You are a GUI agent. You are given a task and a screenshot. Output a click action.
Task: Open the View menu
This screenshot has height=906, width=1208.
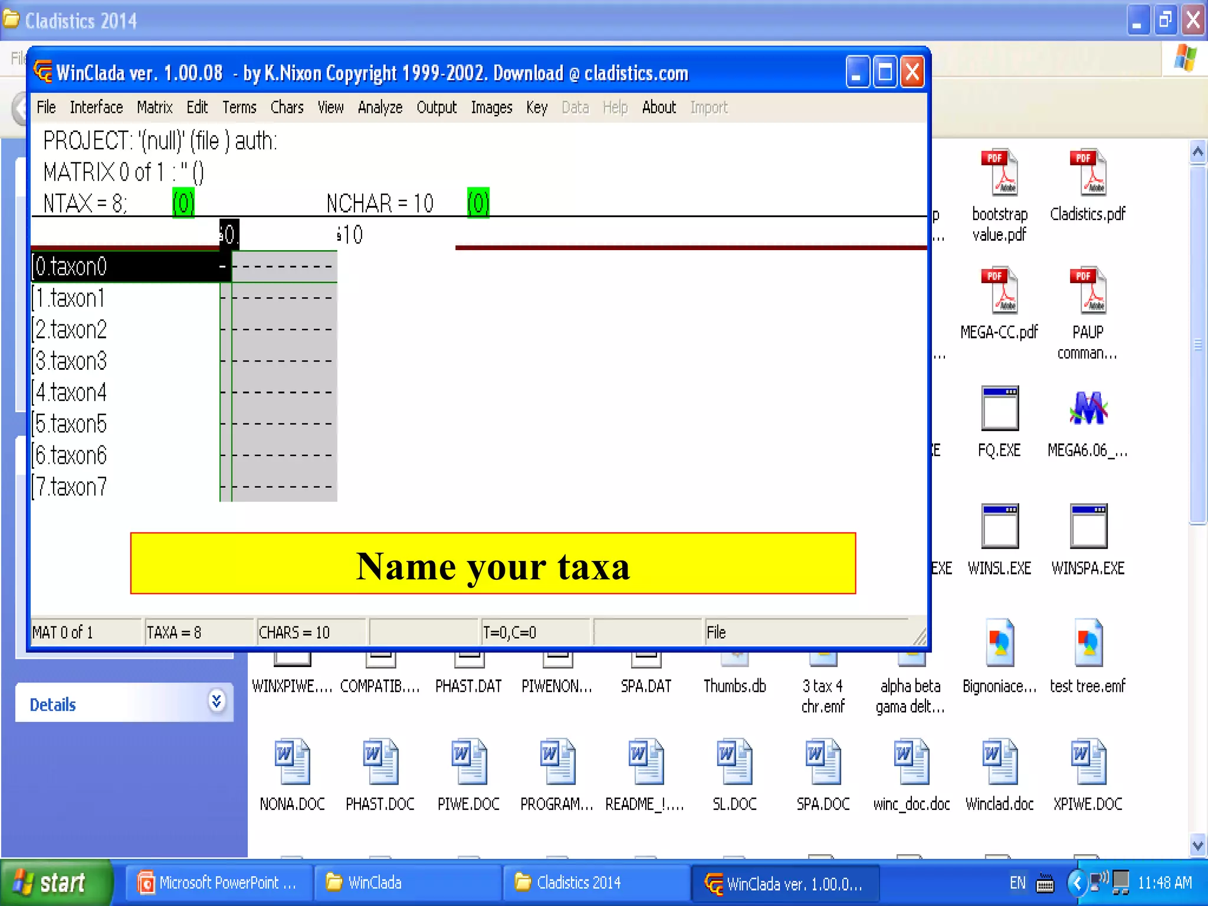[330, 107]
